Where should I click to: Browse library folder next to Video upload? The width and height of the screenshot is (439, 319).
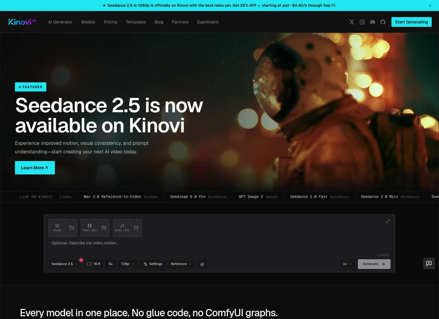(x=104, y=228)
